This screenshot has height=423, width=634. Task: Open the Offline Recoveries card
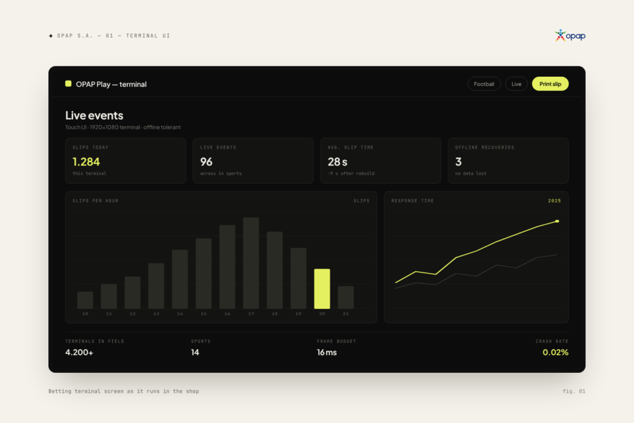(508, 160)
